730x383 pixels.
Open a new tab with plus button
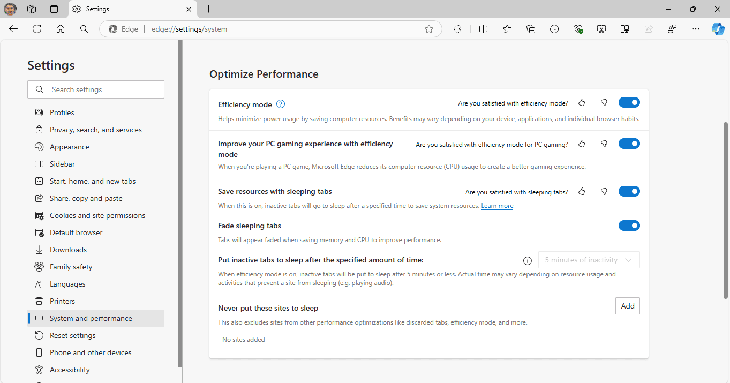pos(209,9)
